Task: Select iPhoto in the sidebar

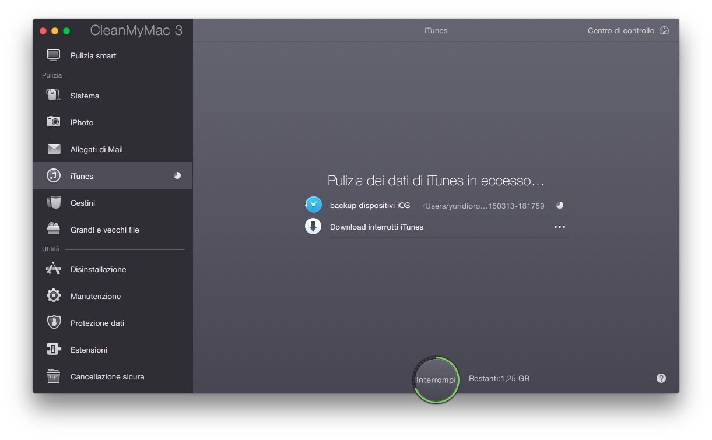Action: point(113,122)
